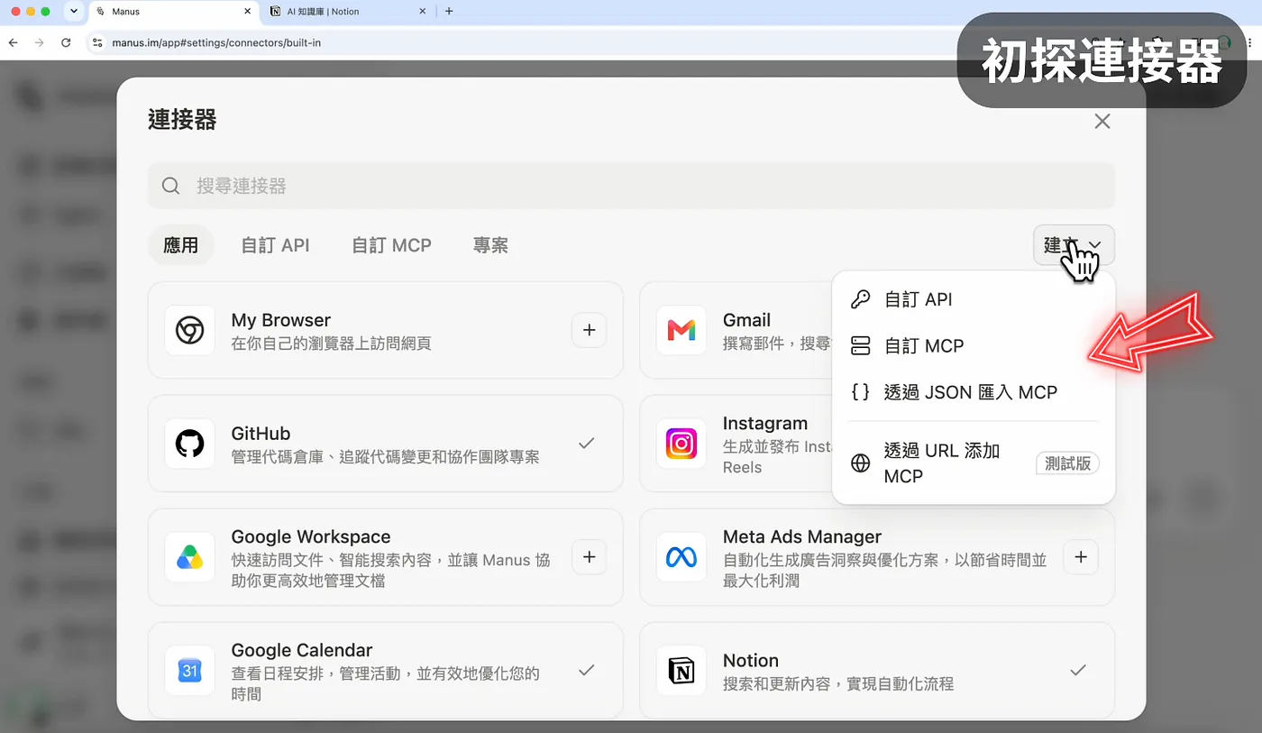
Task: Switch to the 應用 tab
Action: coord(181,245)
